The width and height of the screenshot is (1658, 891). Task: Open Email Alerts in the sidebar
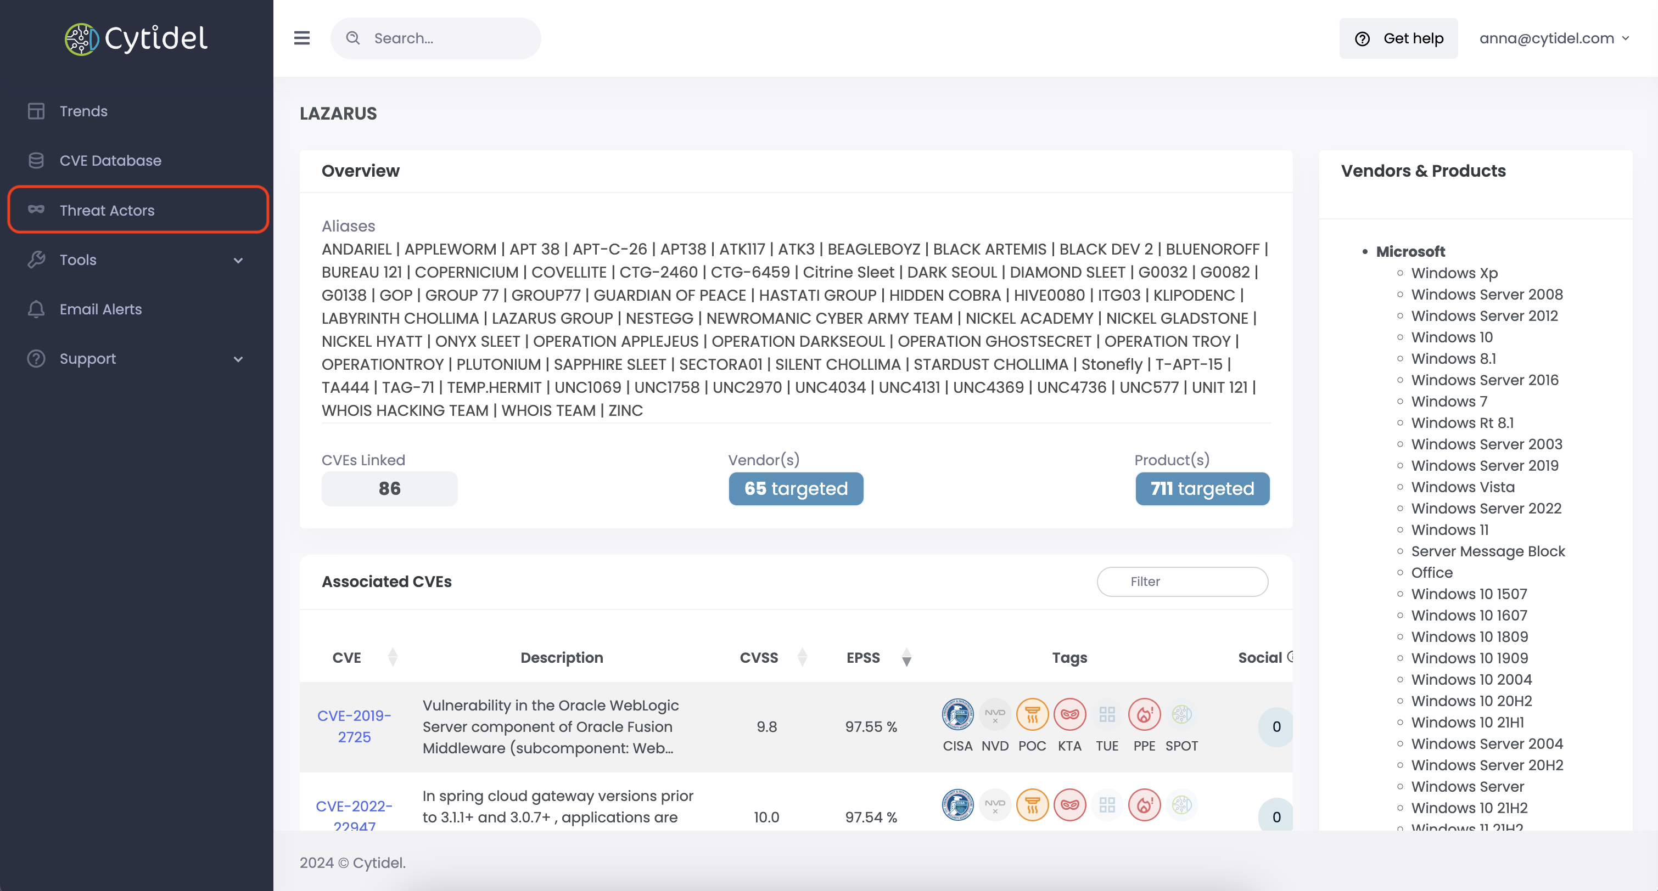tap(138, 309)
